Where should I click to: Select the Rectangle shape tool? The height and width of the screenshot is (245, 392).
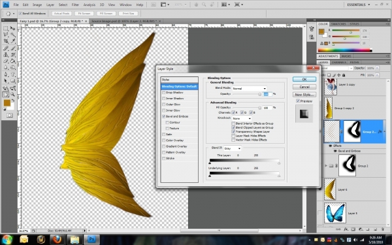(13, 81)
